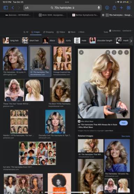Open the large preview image
The width and height of the screenshot is (134, 194).
tap(104, 83)
